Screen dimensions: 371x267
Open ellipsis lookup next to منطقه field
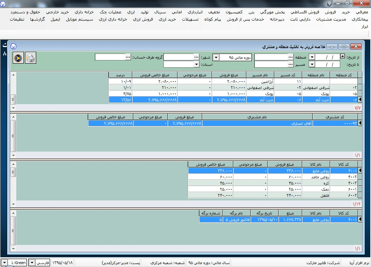291,57
